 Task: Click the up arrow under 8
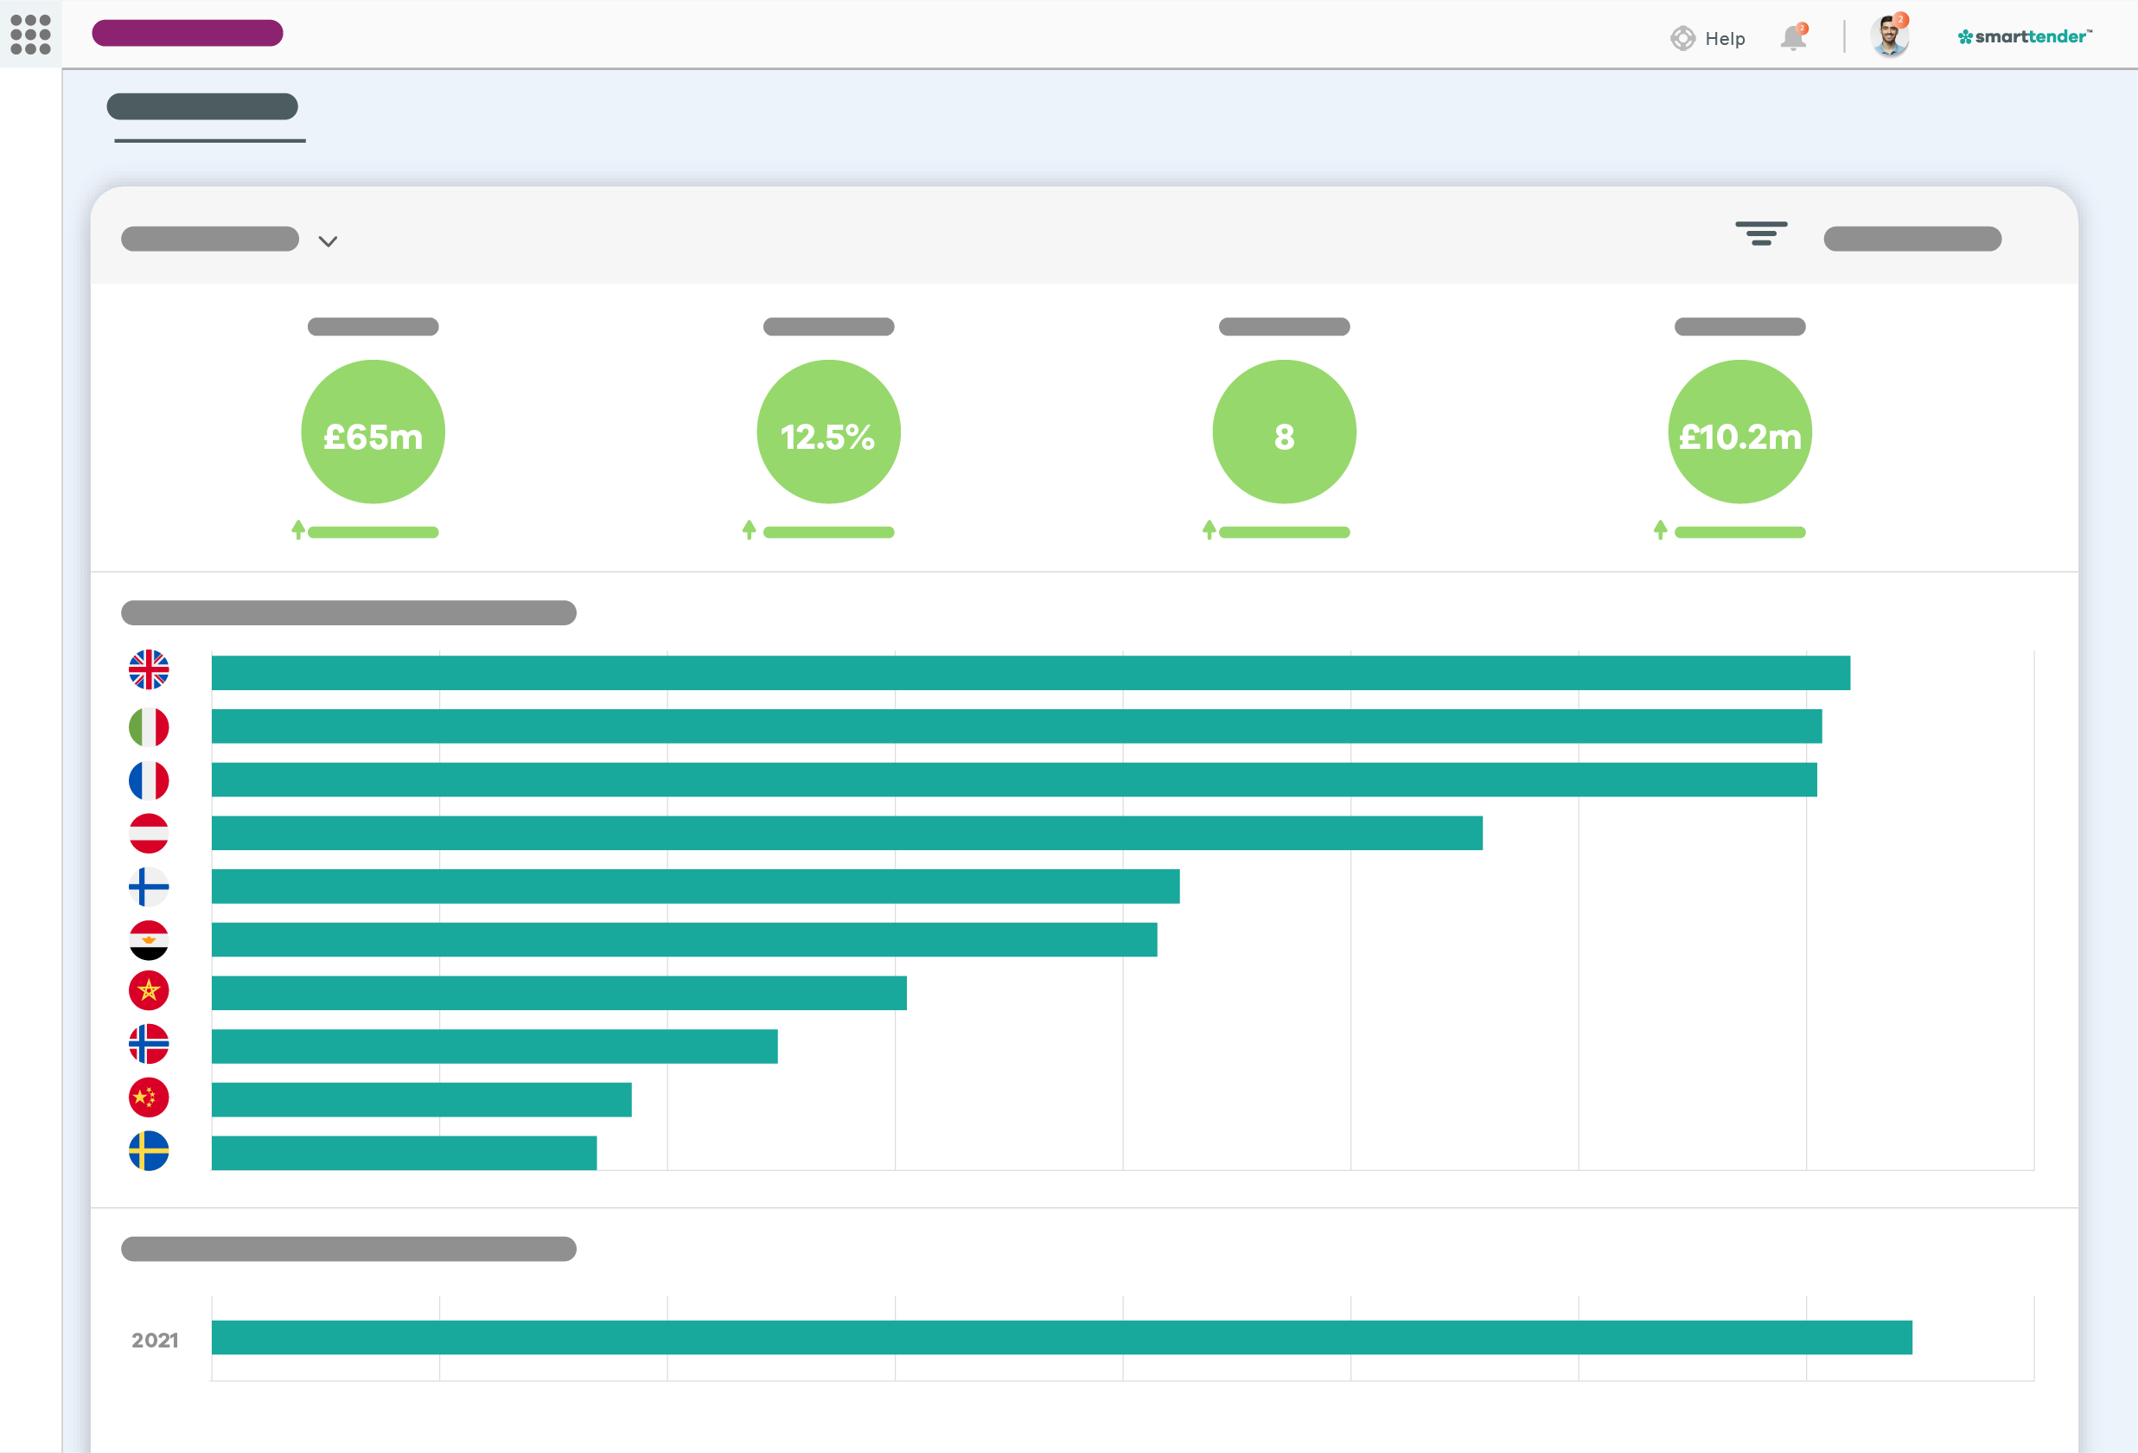click(x=1209, y=530)
